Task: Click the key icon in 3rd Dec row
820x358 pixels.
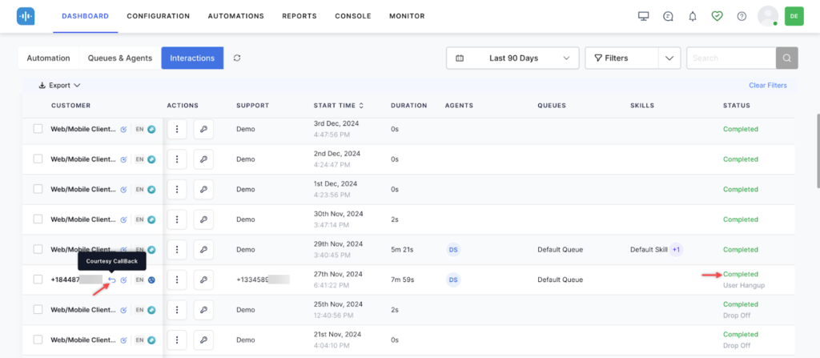Action: pyautogui.click(x=203, y=129)
